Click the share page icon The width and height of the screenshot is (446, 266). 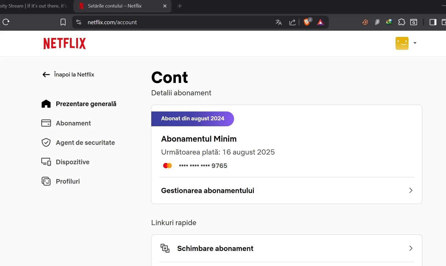(292, 22)
